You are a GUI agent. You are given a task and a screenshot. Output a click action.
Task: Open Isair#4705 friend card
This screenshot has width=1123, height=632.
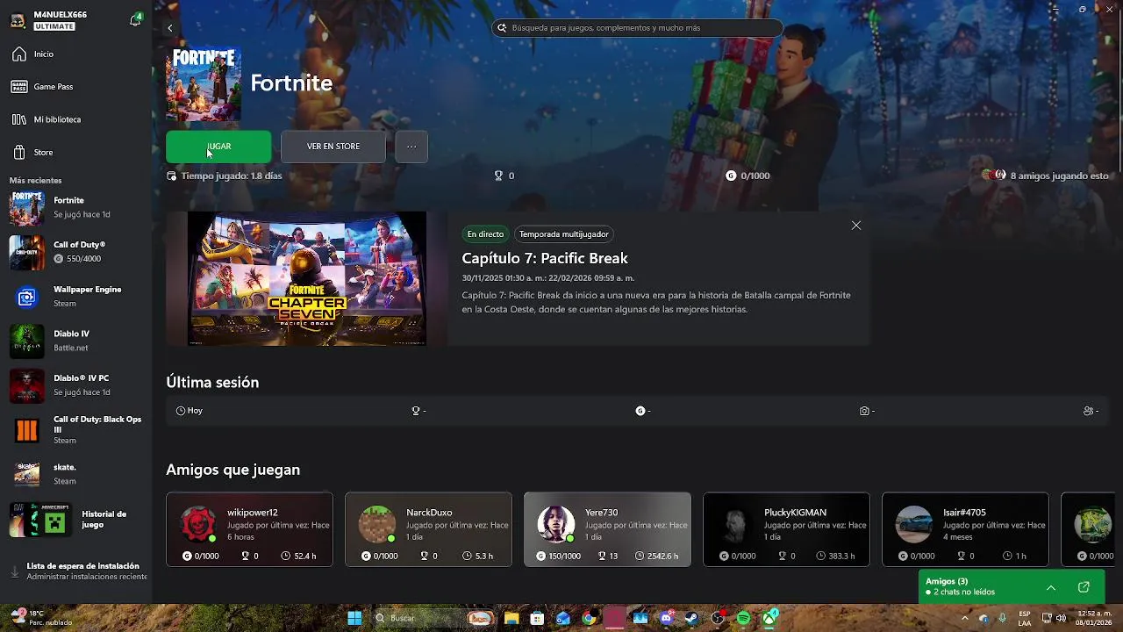(965, 529)
